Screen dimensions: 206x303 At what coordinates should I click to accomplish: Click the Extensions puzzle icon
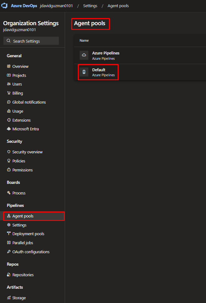click(x=9, y=120)
